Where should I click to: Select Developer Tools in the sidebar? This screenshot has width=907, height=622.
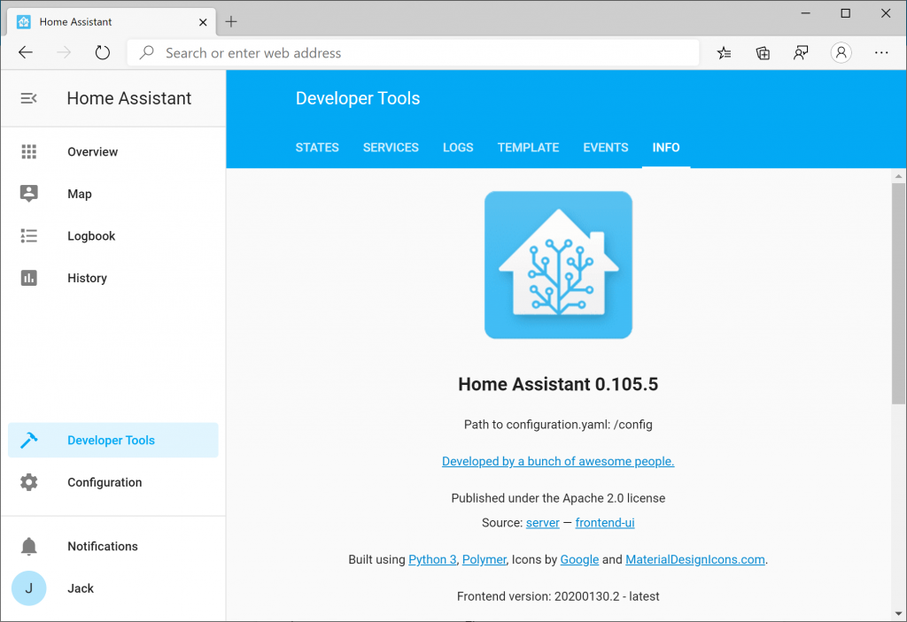point(113,440)
